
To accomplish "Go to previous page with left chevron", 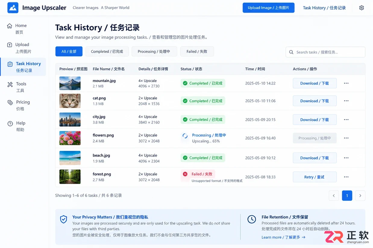I will click(334, 196).
